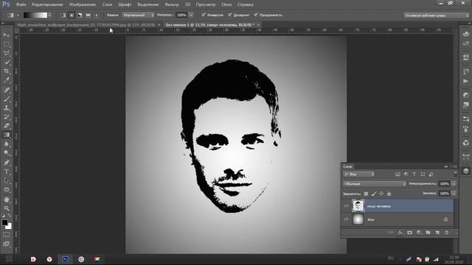Screen dimensions: 472x265
Task: Select the Gradient tool in toolbox
Action: [x=7, y=135]
